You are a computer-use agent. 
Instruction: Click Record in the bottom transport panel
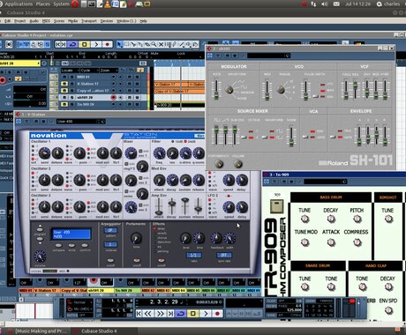click(x=217, y=314)
